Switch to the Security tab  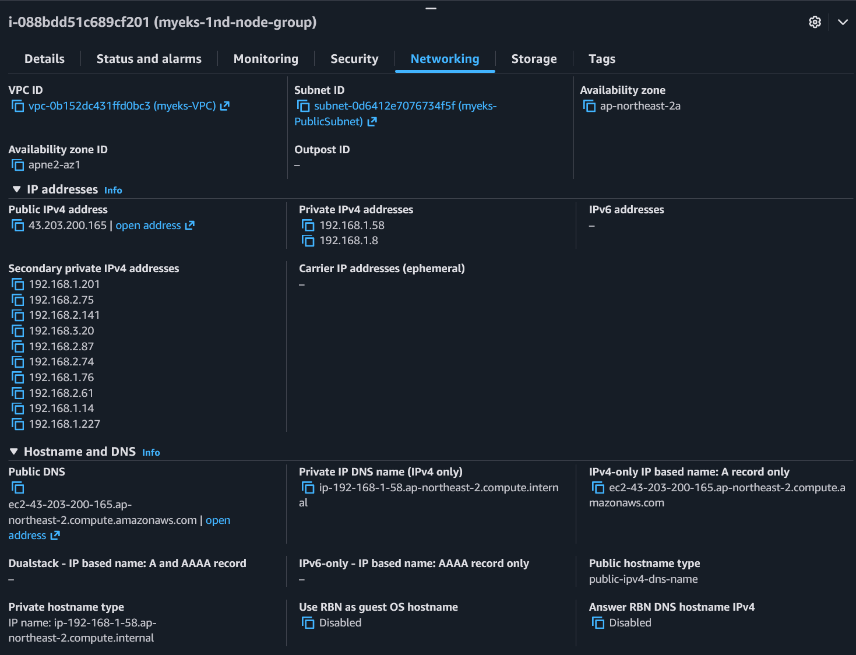(x=354, y=58)
